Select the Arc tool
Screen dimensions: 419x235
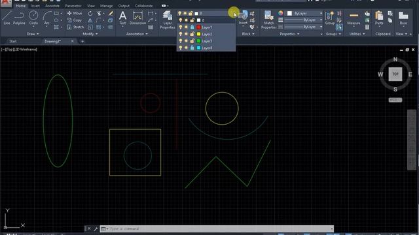click(x=46, y=18)
